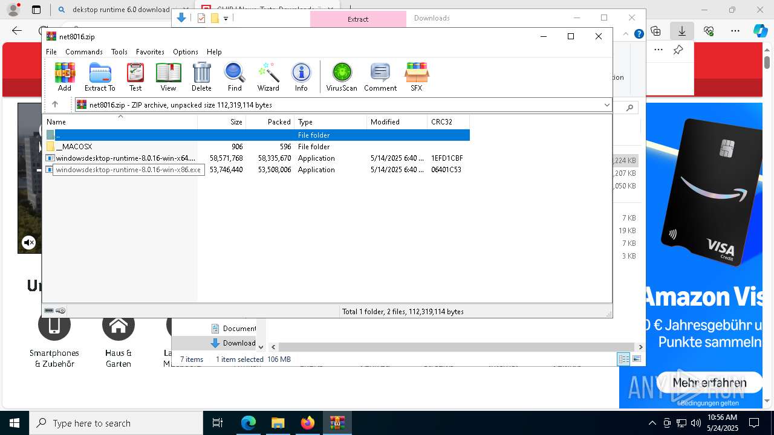Open Edge settings and more menu

pyautogui.click(x=735, y=31)
